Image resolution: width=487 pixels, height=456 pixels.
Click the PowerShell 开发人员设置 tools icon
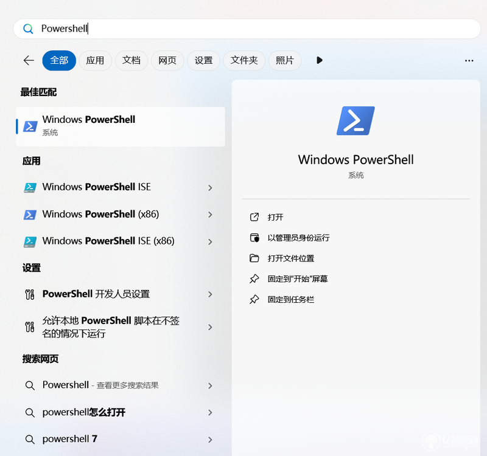30,294
